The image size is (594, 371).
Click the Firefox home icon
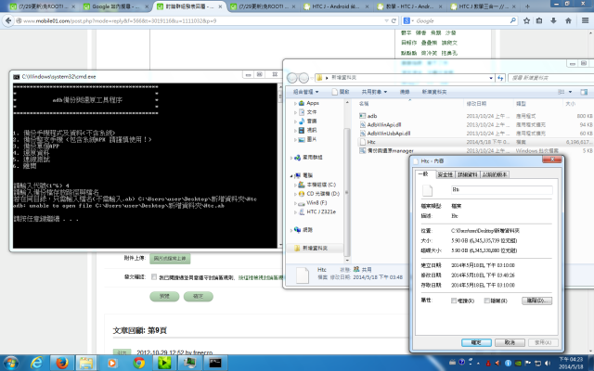568,20
